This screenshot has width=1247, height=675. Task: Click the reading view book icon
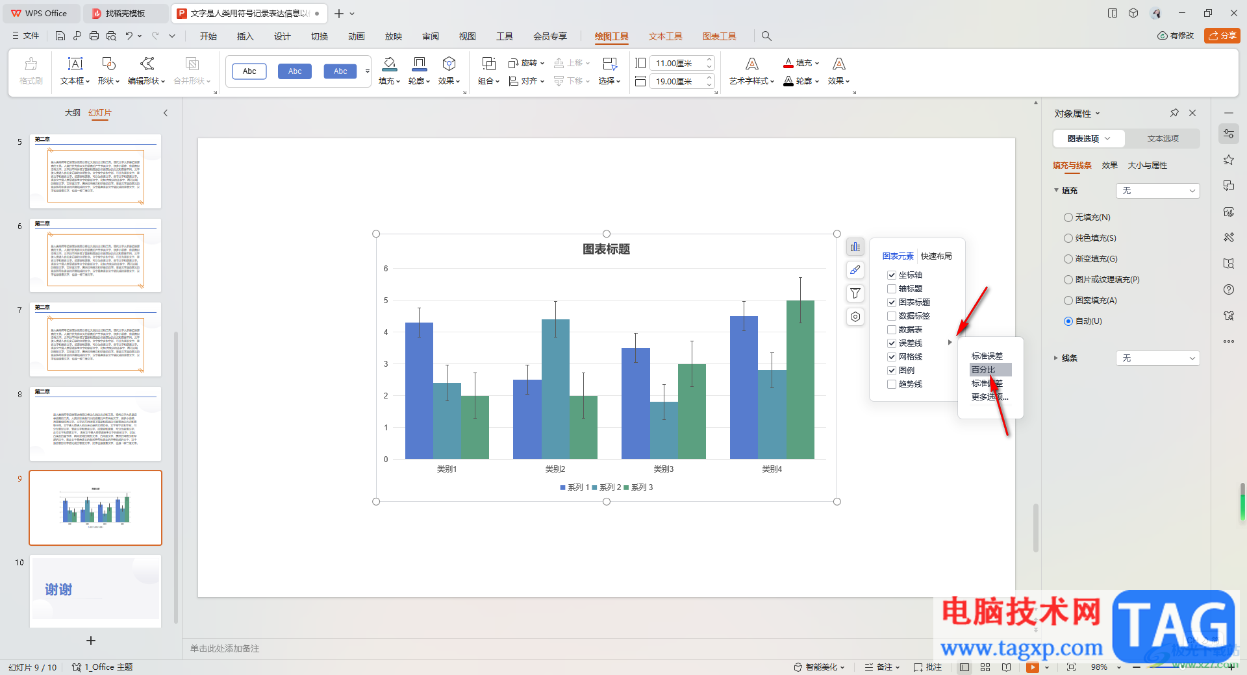pos(1006,667)
